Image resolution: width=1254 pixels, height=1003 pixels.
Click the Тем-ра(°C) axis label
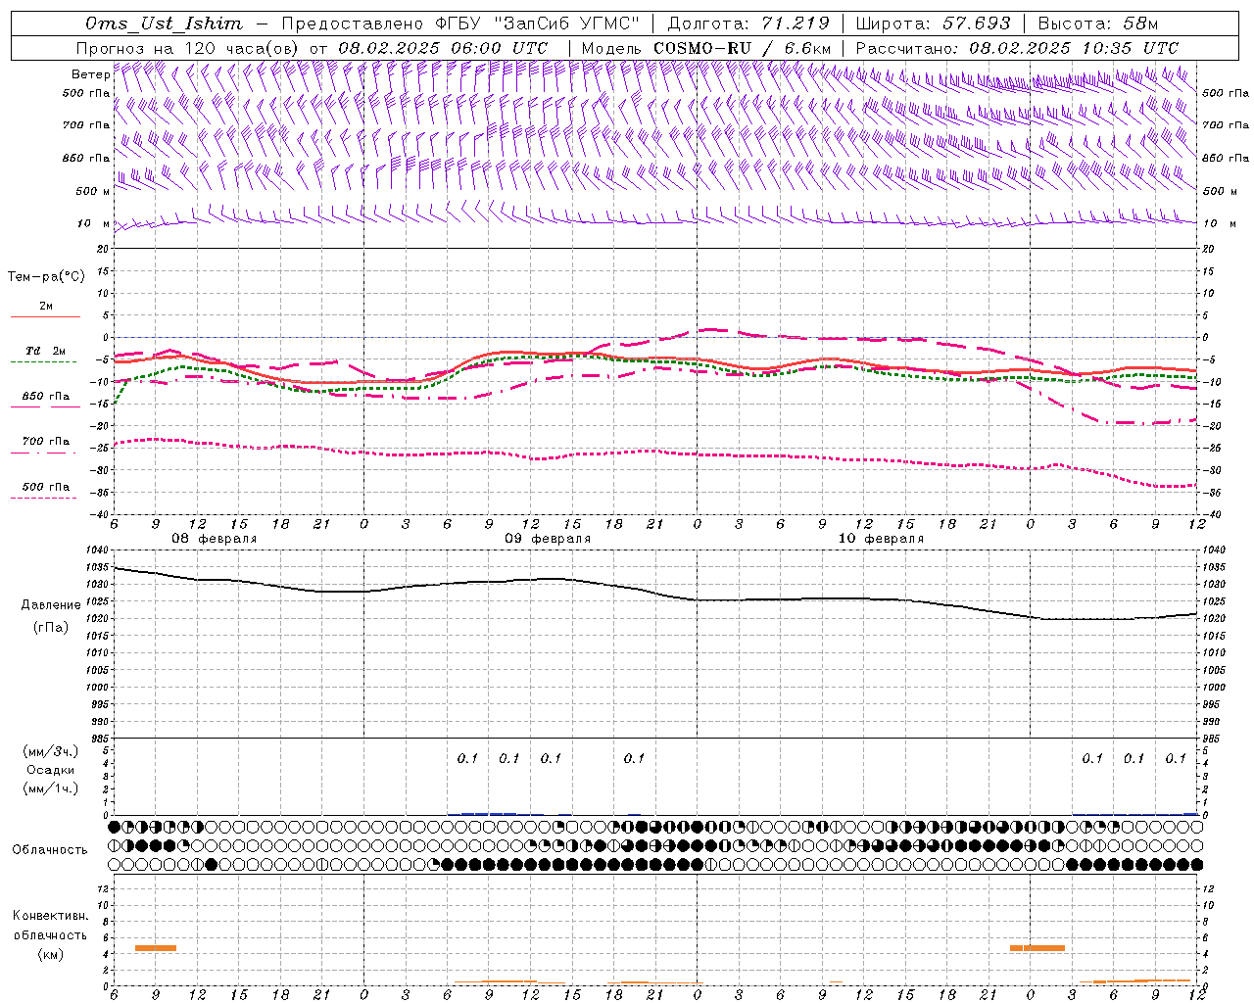tap(46, 277)
